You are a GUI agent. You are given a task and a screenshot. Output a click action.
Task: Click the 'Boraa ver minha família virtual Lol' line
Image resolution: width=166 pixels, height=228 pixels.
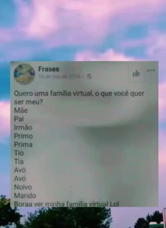(x=67, y=204)
